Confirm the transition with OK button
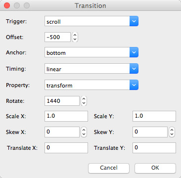This screenshot has height=178, width=181. pos(155,168)
